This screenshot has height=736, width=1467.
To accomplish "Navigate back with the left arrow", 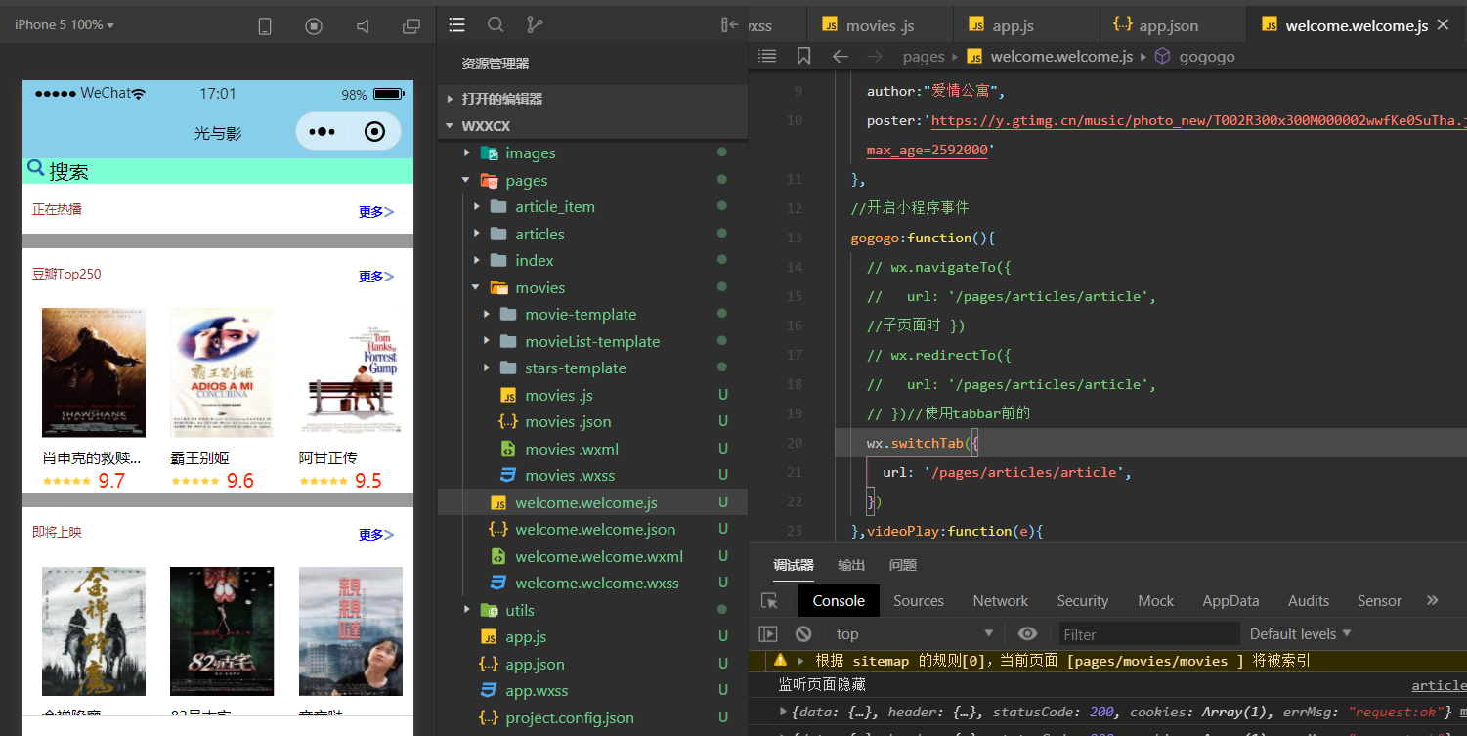I will coord(840,56).
